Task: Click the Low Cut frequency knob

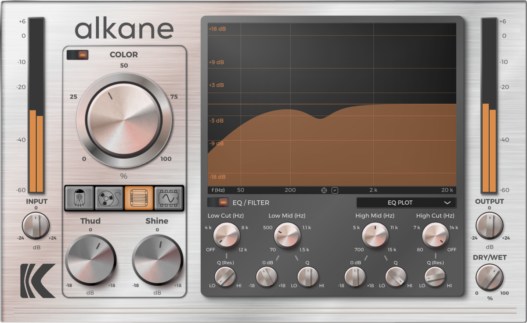Action: click(227, 235)
